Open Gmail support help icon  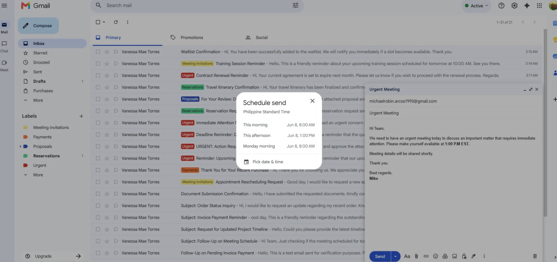click(x=501, y=5)
